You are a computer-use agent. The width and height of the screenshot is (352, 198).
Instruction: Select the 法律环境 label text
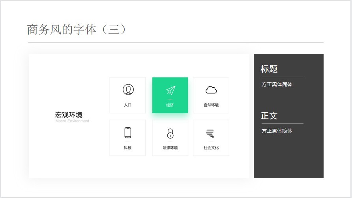point(170,148)
